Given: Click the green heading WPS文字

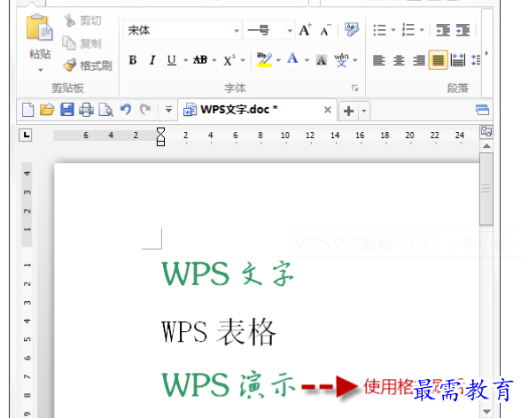Looking at the screenshot, I should tap(228, 274).
